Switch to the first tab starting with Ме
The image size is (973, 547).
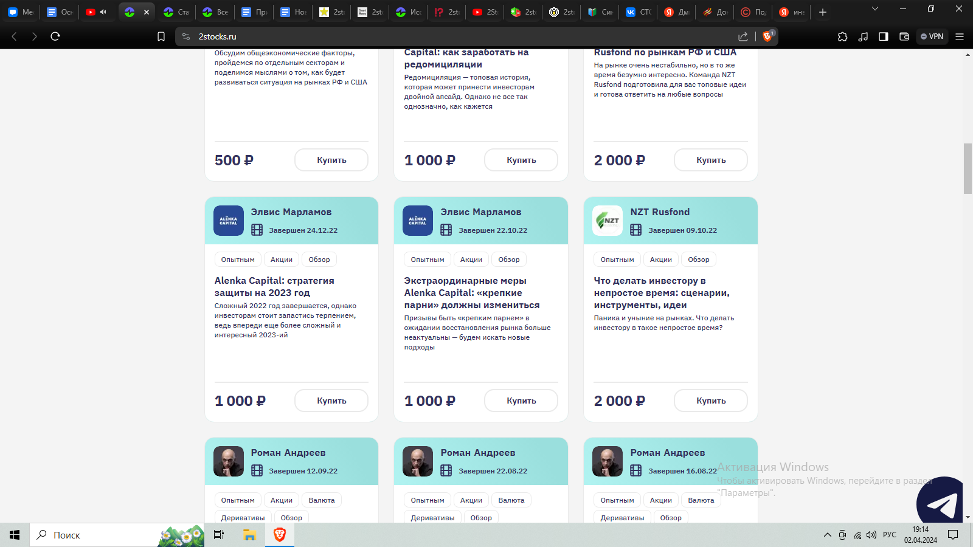tap(21, 12)
